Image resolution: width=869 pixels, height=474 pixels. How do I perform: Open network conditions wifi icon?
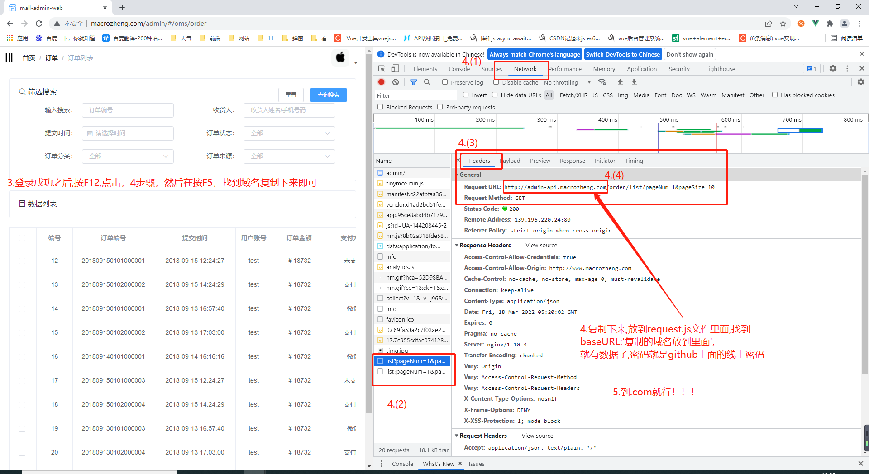coord(602,82)
